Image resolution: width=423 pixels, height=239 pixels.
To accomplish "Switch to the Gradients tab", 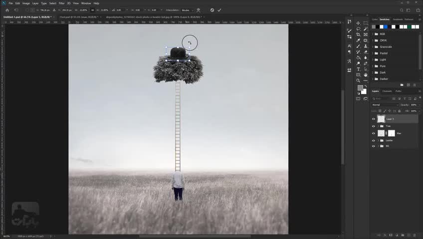I will pos(398,19).
